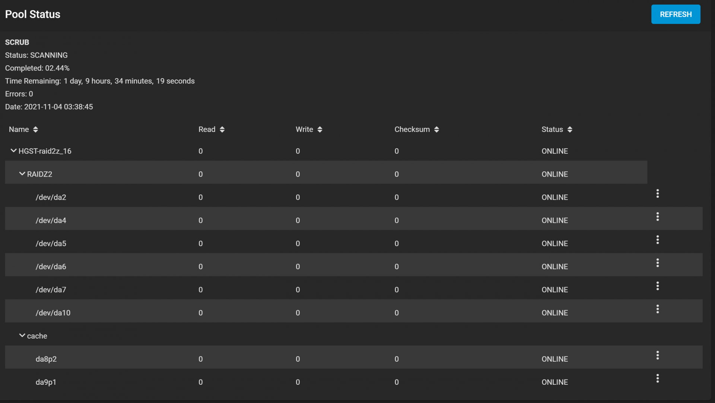Image resolution: width=715 pixels, height=403 pixels.
Task: Select the da8p2 cache device name
Action: point(46,359)
